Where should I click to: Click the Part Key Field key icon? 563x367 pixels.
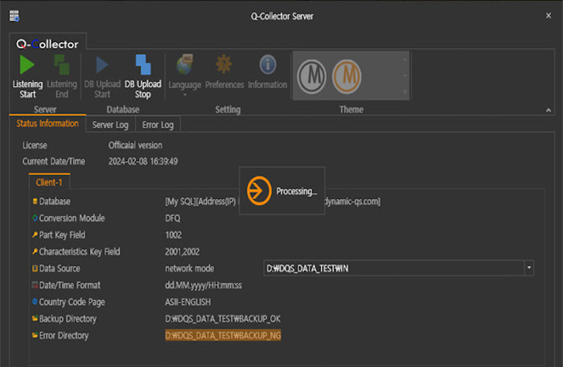coord(35,235)
